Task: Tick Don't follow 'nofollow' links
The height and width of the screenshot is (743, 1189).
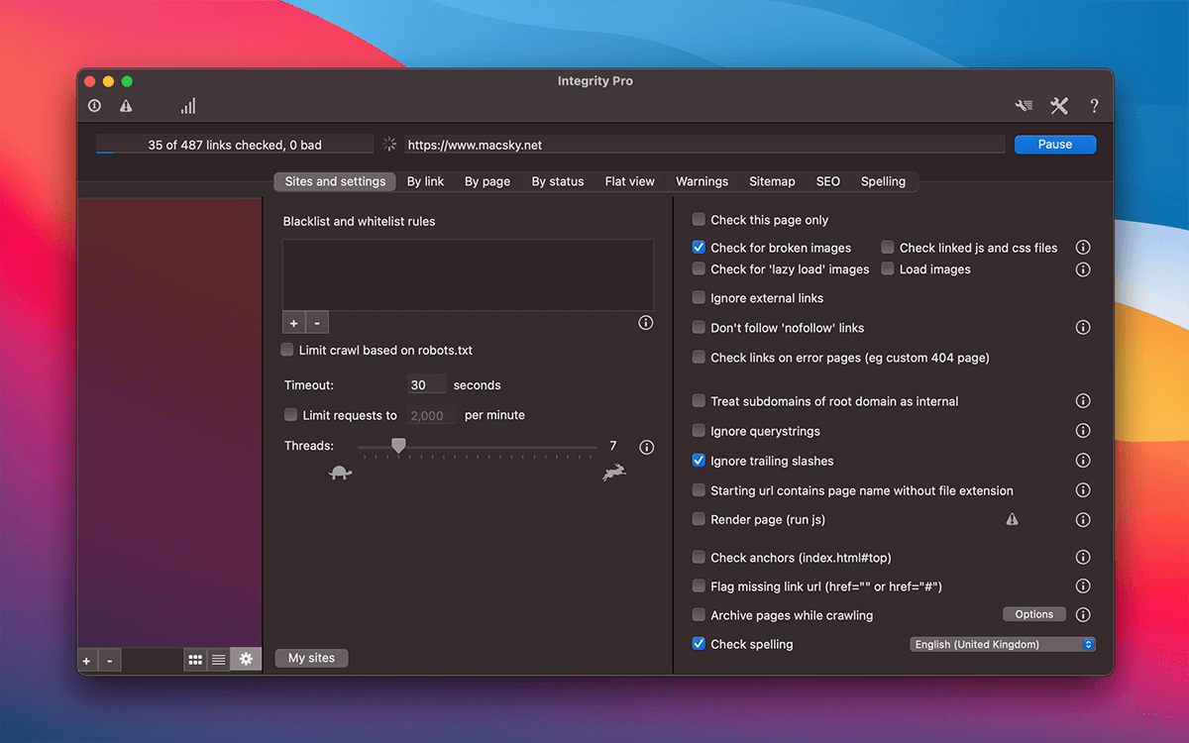Action: tap(700, 328)
